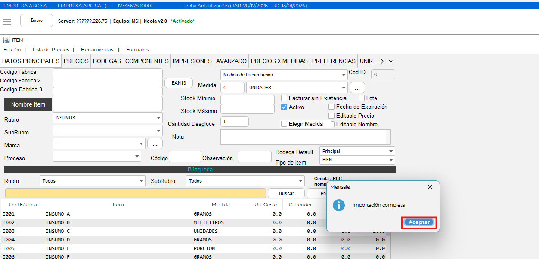Open the Herramientas menu
This screenshot has height=259, width=539.
coord(97,49)
